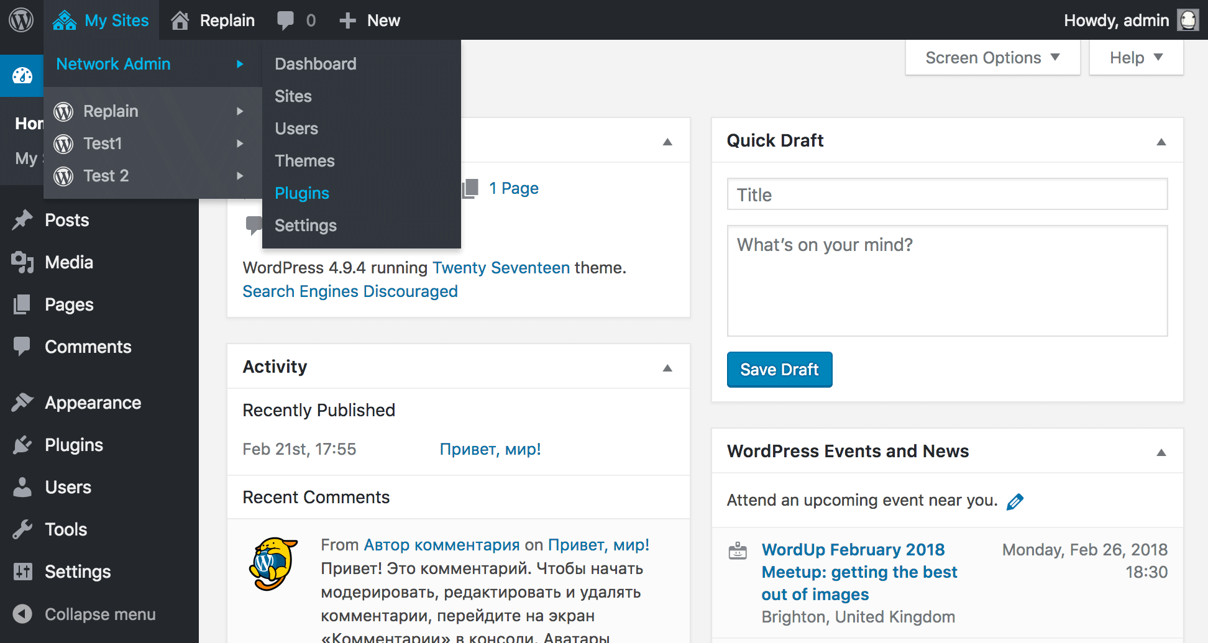
Task: Click the Media icon in sidebar
Action: click(22, 262)
